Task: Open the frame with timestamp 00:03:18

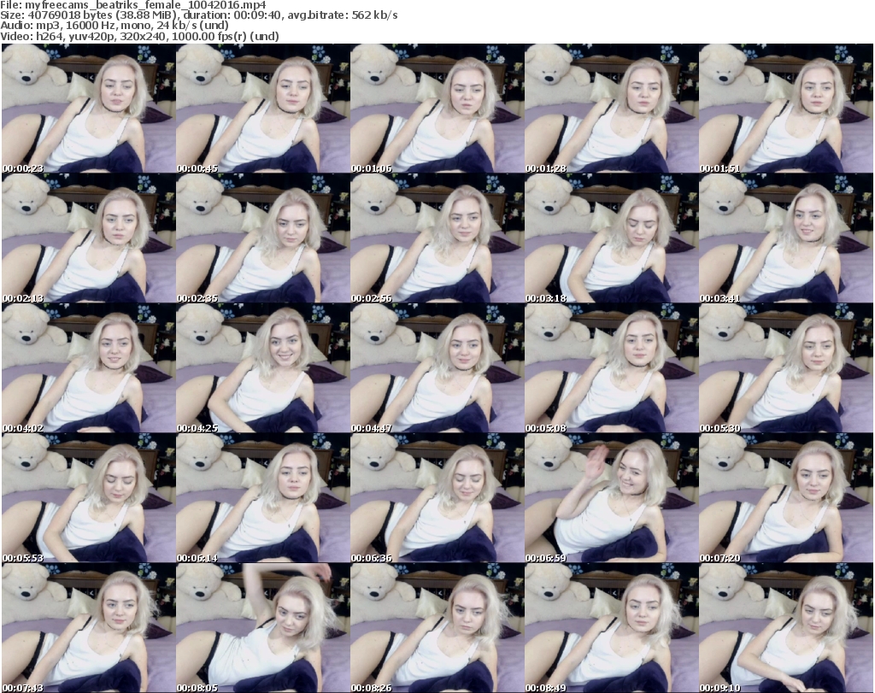Action: coord(610,239)
